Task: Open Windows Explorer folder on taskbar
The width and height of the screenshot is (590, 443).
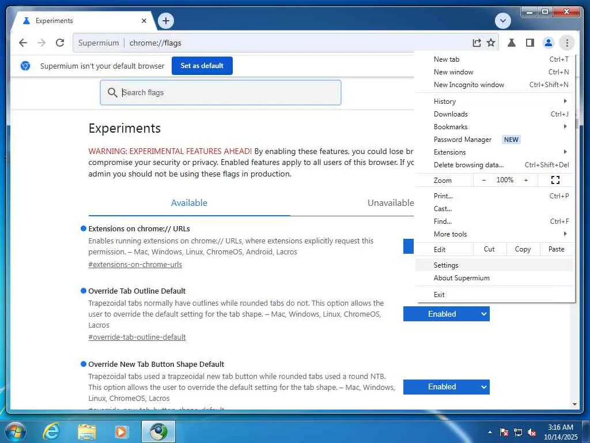Action: point(86,431)
